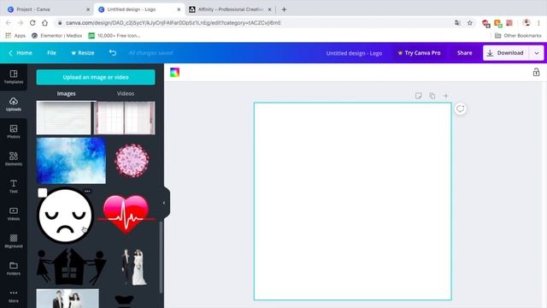This screenshot has height=308, width=547.
Task: Select the bride and groom cutout thumbnail
Action: pos(133,267)
